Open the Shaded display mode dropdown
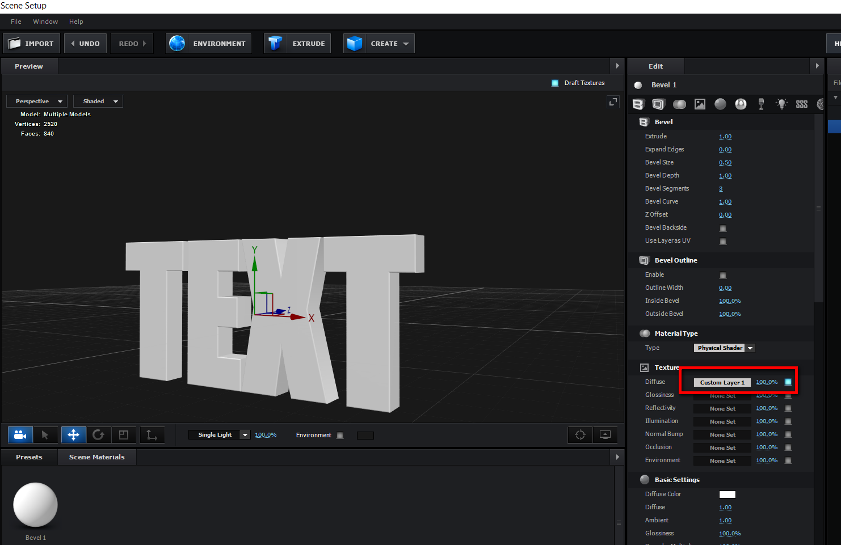841x545 pixels. click(98, 102)
